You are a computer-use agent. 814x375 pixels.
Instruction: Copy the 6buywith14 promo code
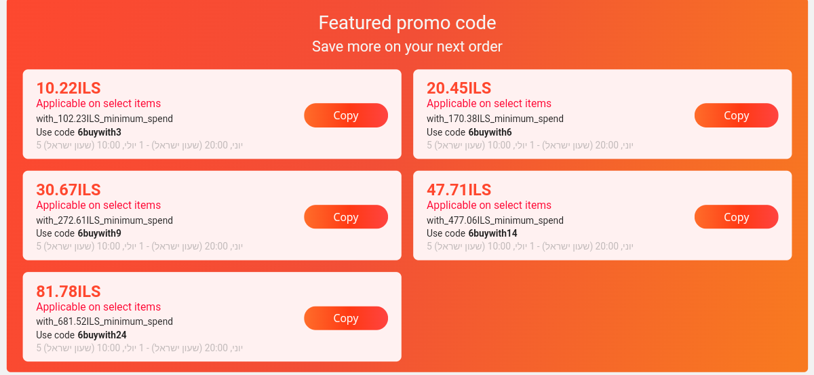pos(736,217)
